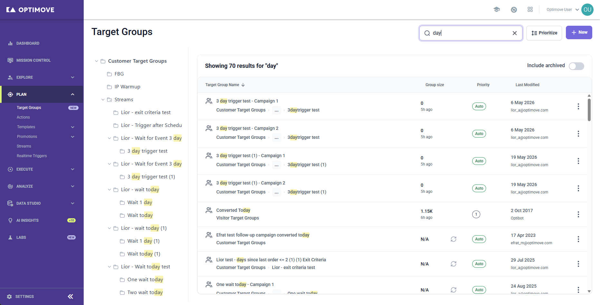Click the results list vertical scrollbar
Image resolution: width=600 pixels, height=305 pixels.
(x=589, y=110)
